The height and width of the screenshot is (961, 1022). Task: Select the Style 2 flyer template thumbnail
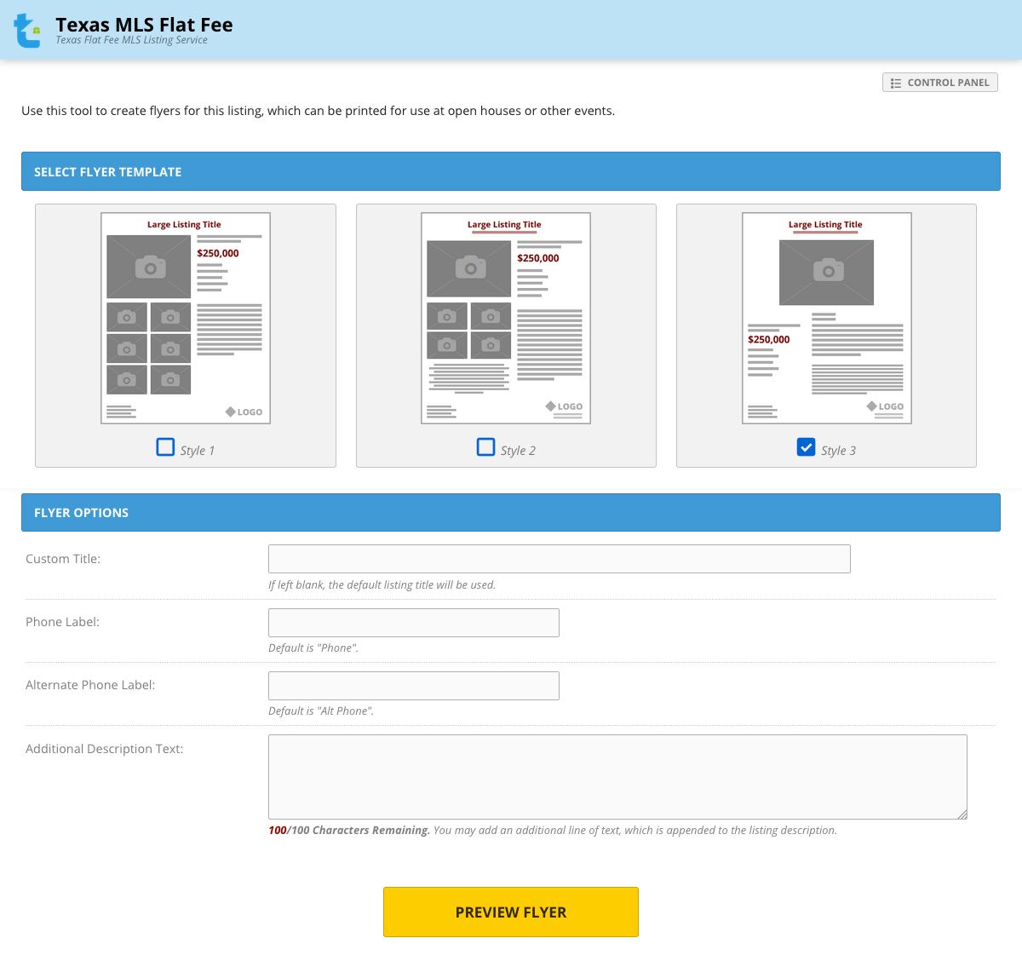[x=506, y=318]
